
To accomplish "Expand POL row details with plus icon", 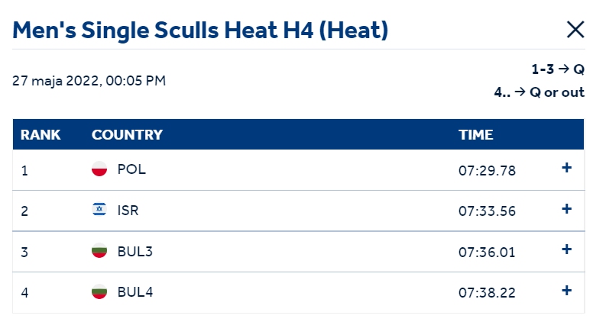I will pyautogui.click(x=566, y=168).
